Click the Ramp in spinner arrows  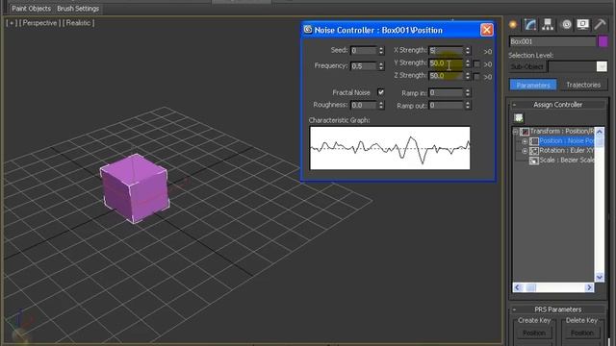pyautogui.click(x=468, y=93)
